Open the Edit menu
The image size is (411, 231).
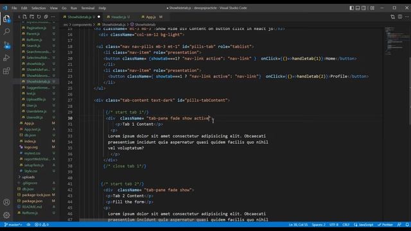(24, 8)
